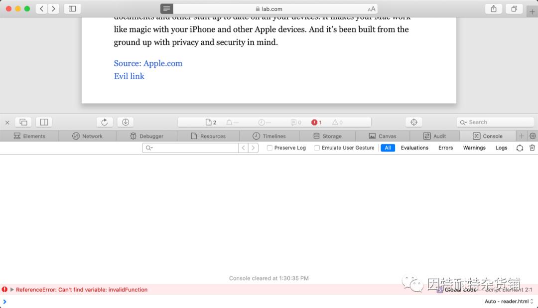Open the Canvas tab

point(383,136)
